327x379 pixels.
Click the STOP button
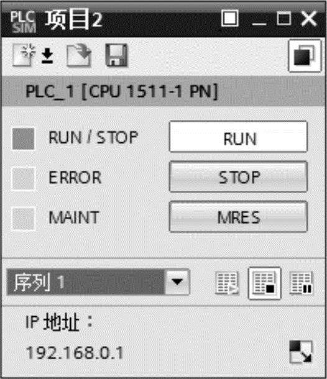coord(239,177)
